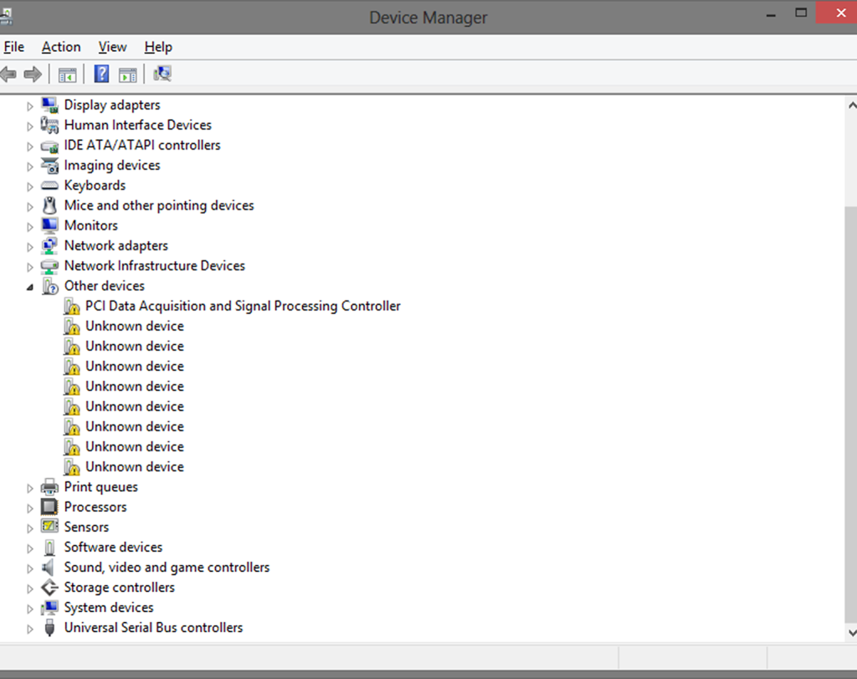Image resolution: width=857 pixels, height=679 pixels.
Task: Click the USB plug icon
Action: 49,628
